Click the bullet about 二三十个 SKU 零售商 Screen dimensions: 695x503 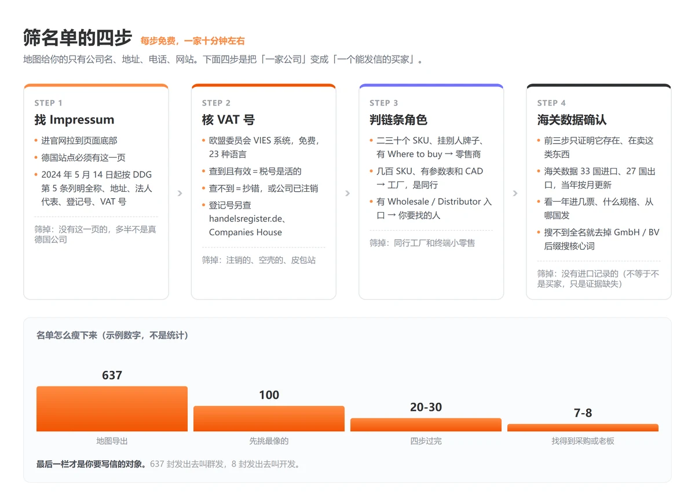point(431,147)
